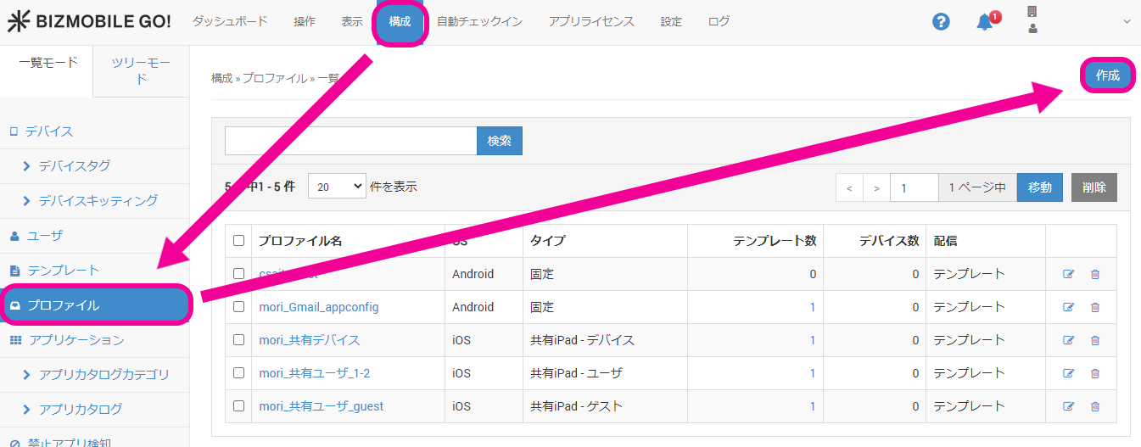
Task: Open the help question mark icon
Action: point(941,22)
